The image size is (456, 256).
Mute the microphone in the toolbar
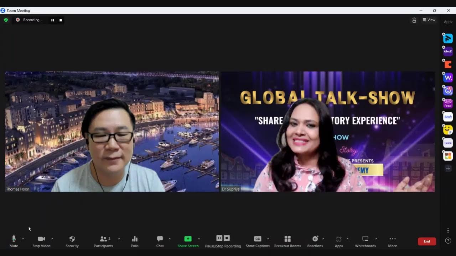click(x=14, y=241)
